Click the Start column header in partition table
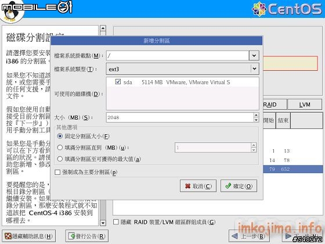The width and height of the screenshot is (325, 244). click(x=269, y=121)
